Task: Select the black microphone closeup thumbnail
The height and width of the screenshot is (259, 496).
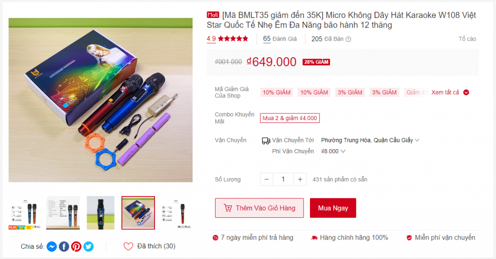Action: pos(101,213)
